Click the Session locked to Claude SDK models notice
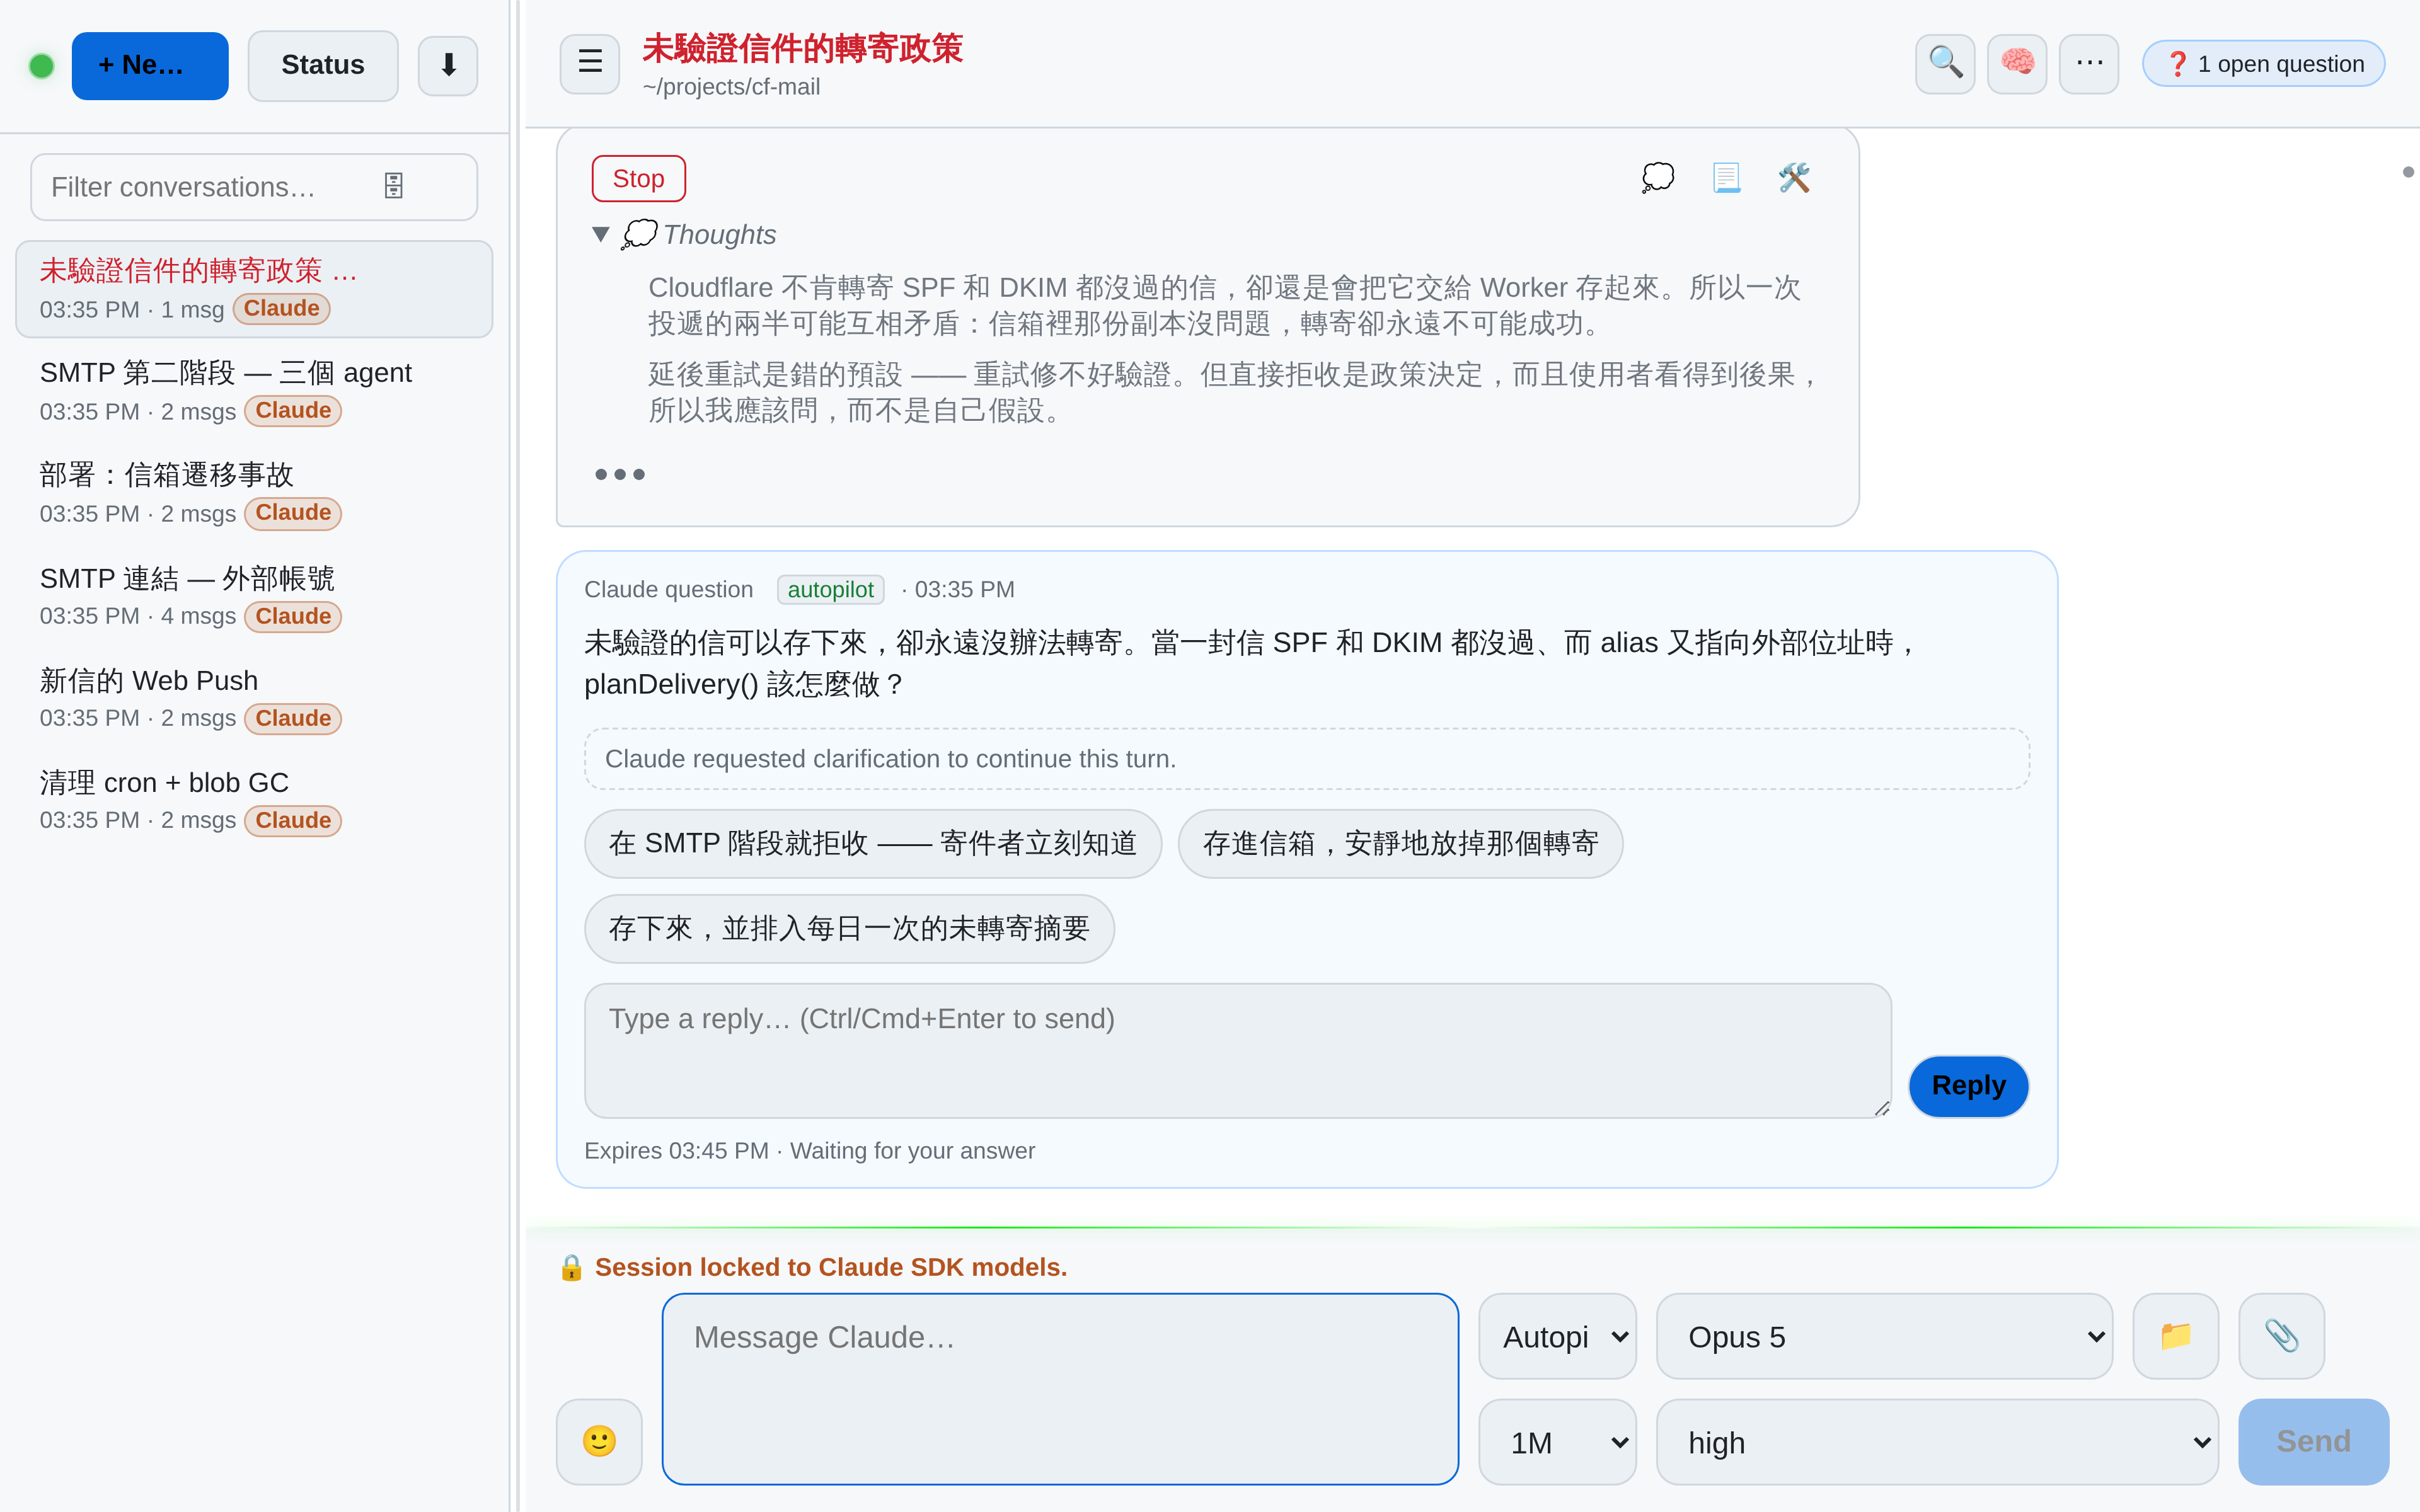 coord(830,1267)
